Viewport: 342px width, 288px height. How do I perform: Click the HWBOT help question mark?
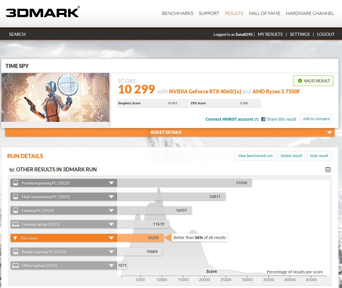click(256, 119)
